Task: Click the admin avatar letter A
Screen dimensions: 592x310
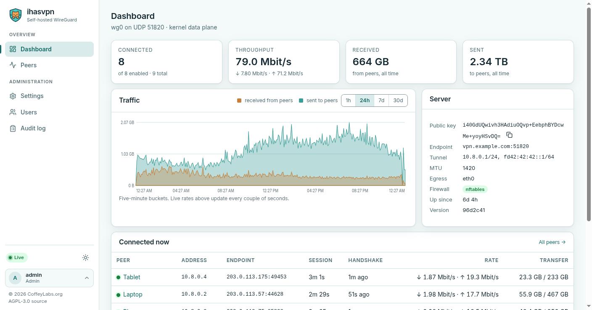Action: point(15,278)
